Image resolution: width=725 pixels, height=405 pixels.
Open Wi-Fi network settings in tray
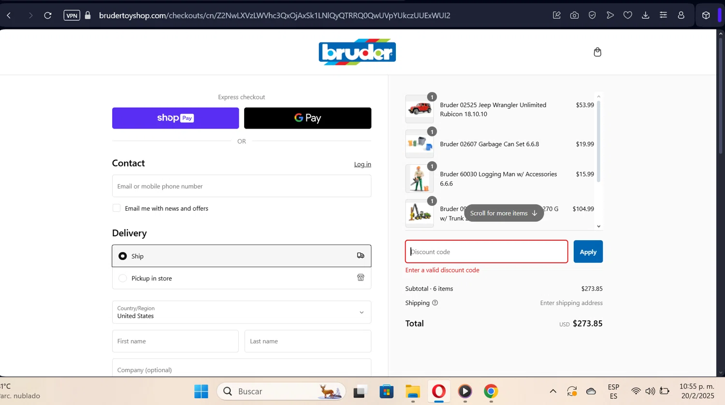tap(636, 391)
